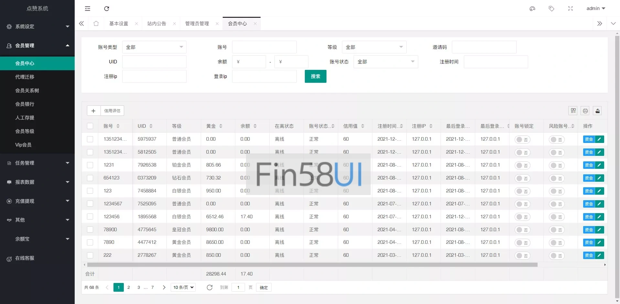Expand the 任务管理 sidebar menu
This screenshot has width=620, height=304.
pyautogui.click(x=37, y=163)
